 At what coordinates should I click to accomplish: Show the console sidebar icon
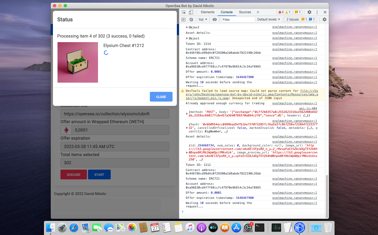(184, 19)
